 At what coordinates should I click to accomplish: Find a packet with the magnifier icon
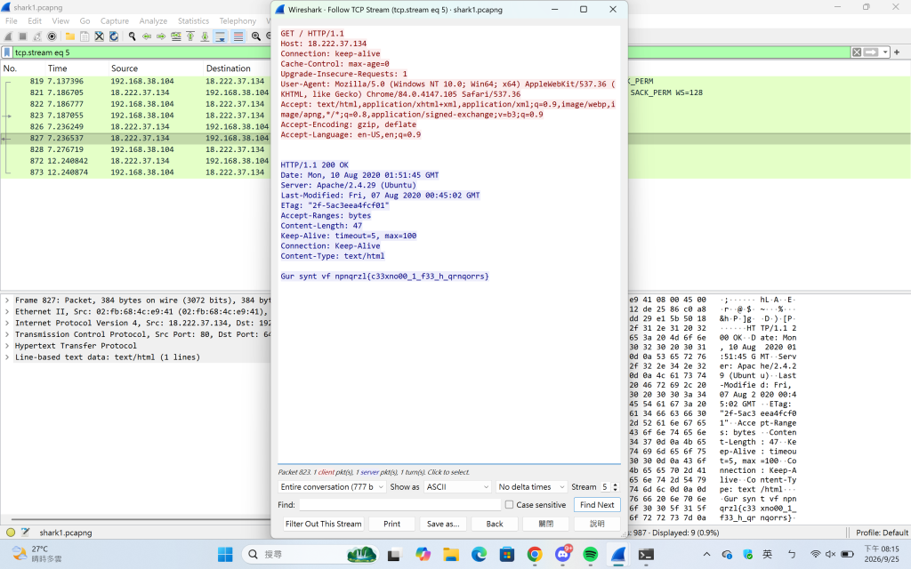(x=132, y=36)
